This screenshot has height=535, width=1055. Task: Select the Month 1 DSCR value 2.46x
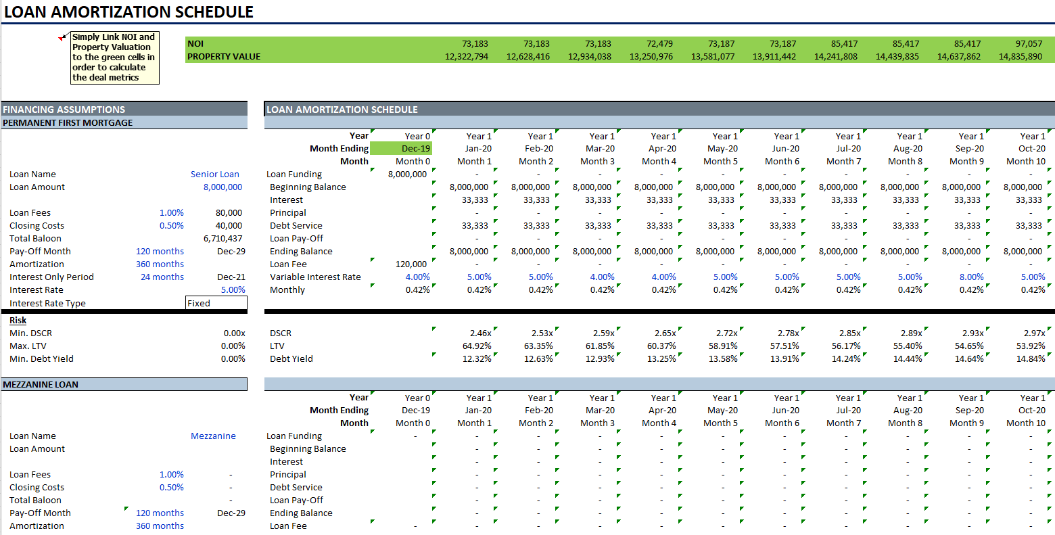pos(481,333)
